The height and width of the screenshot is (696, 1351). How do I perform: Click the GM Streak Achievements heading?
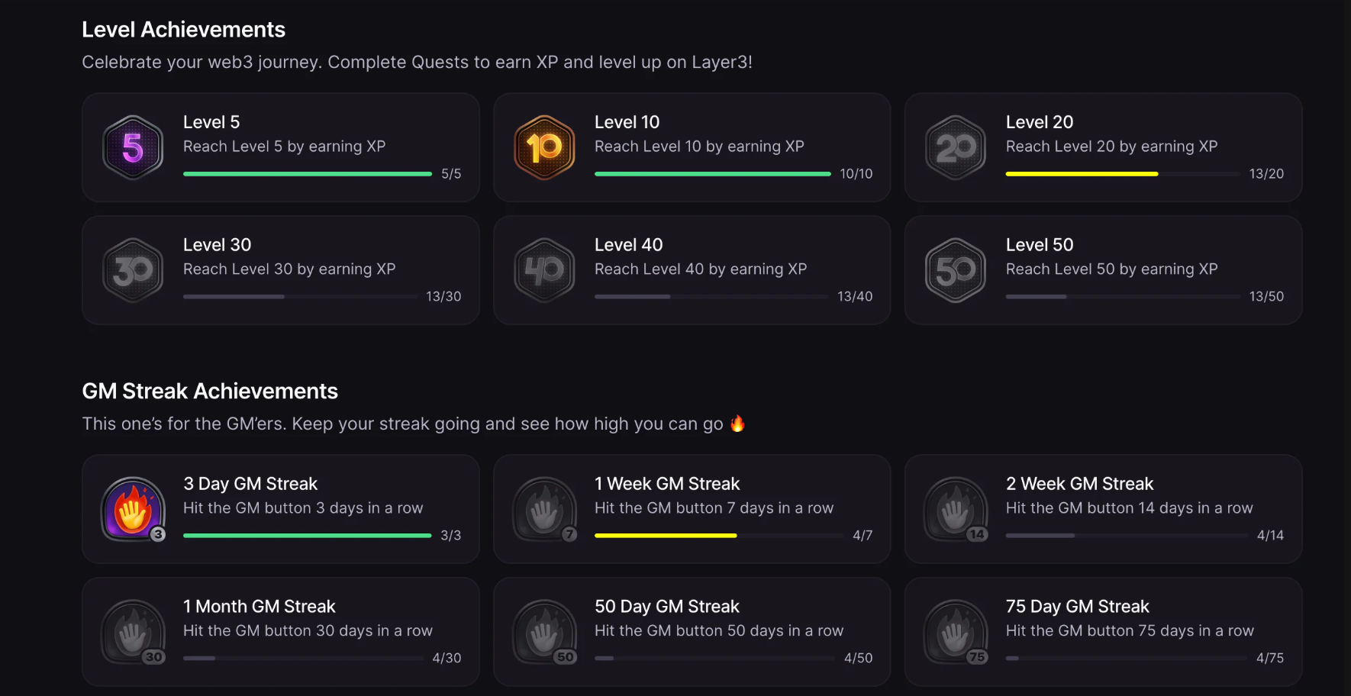pos(210,391)
